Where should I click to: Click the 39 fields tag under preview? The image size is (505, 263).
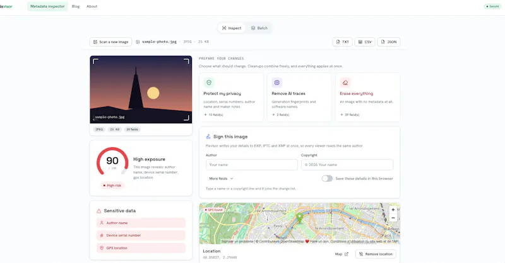132,130
